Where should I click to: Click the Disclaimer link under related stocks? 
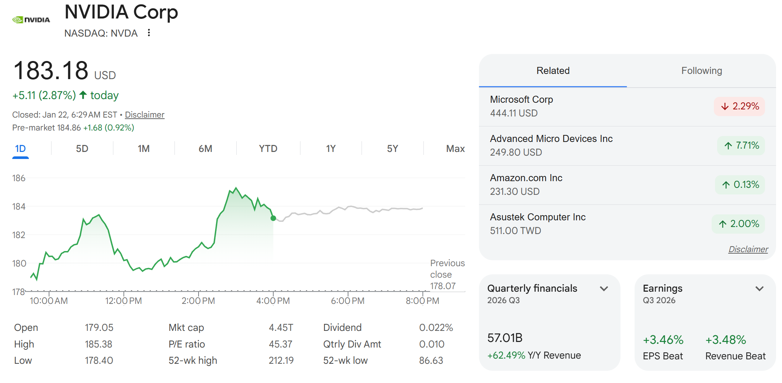749,249
